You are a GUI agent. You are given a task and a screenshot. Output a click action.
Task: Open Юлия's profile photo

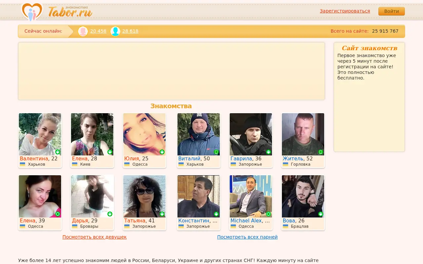[x=144, y=134]
